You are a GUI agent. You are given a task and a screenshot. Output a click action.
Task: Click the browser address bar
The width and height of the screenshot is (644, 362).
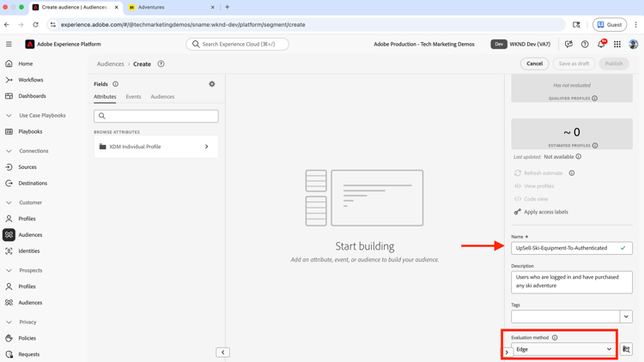click(306, 25)
